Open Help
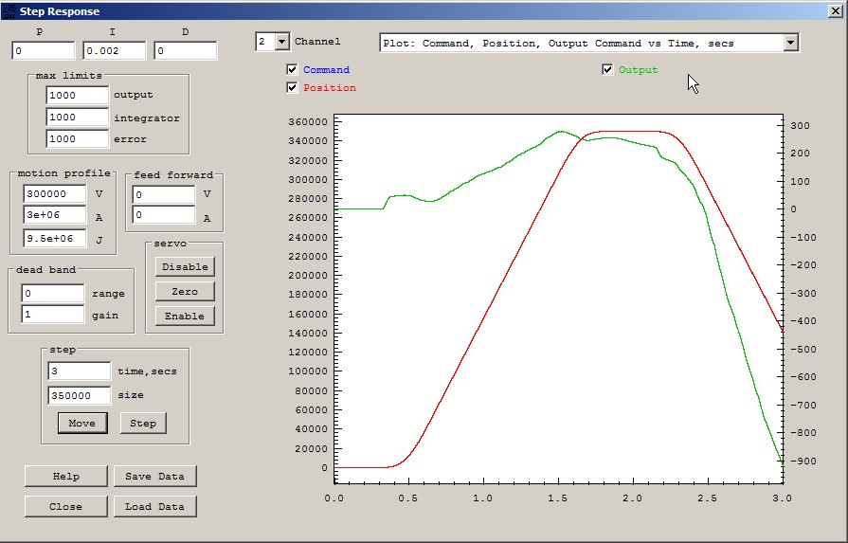This screenshot has width=848, height=543. [65, 476]
